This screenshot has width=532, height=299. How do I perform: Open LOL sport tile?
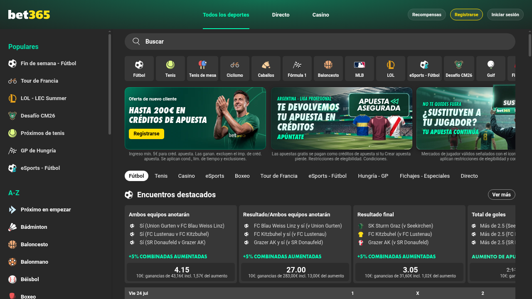click(x=391, y=69)
